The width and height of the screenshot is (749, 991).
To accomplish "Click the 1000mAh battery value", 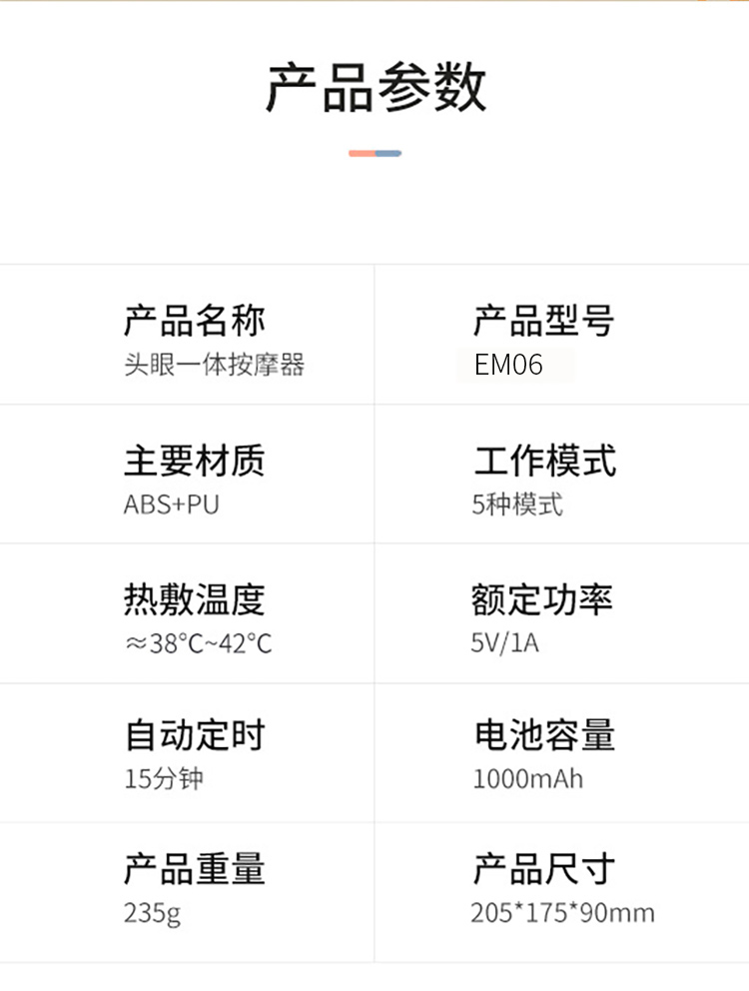I will [x=527, y=778].
